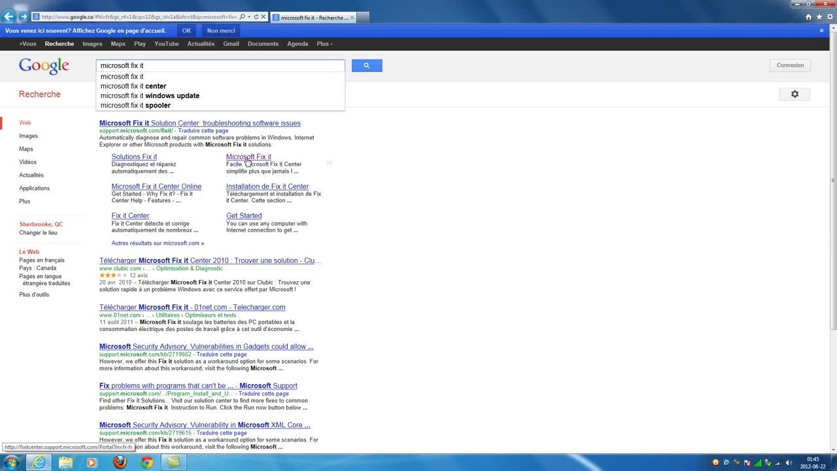Click 'Changer le lieu' link
The width and height of the screenshot is (837, 471).
(x=38, y=233)
